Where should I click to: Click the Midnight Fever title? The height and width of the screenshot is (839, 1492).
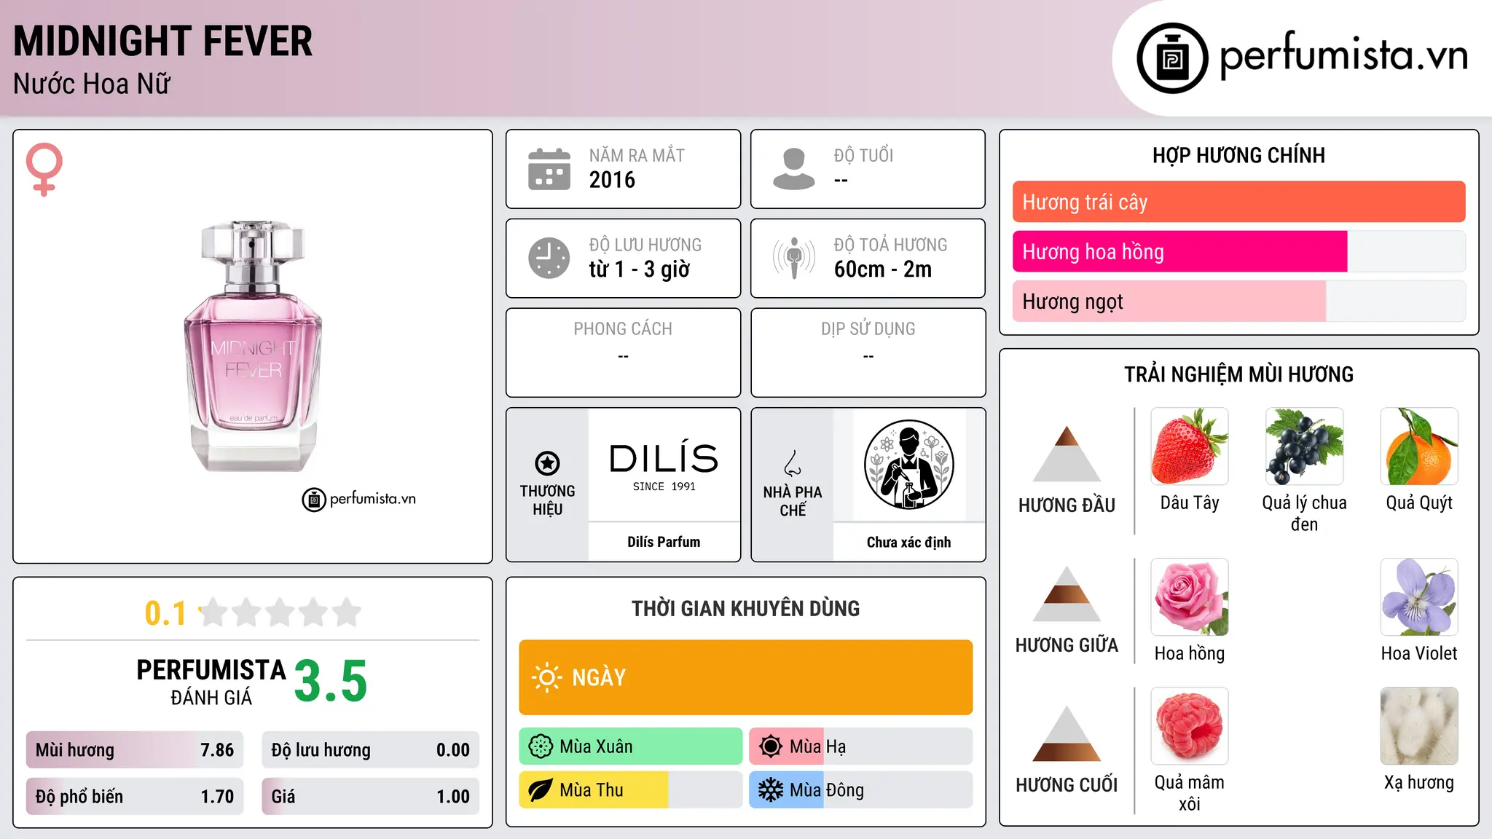[163, 41]
